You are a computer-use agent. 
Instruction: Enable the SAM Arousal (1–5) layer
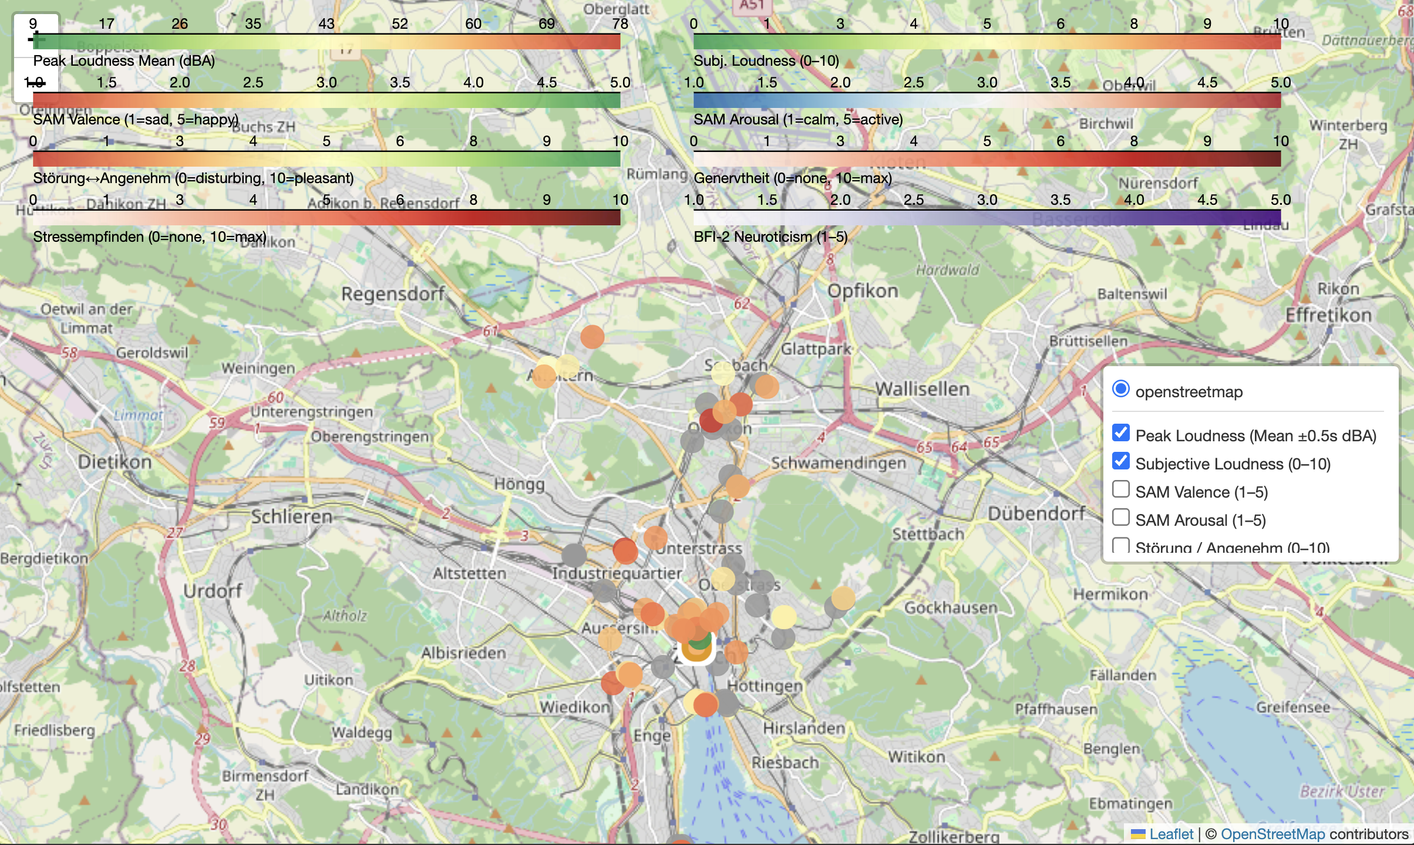(x=1120, y=518)
